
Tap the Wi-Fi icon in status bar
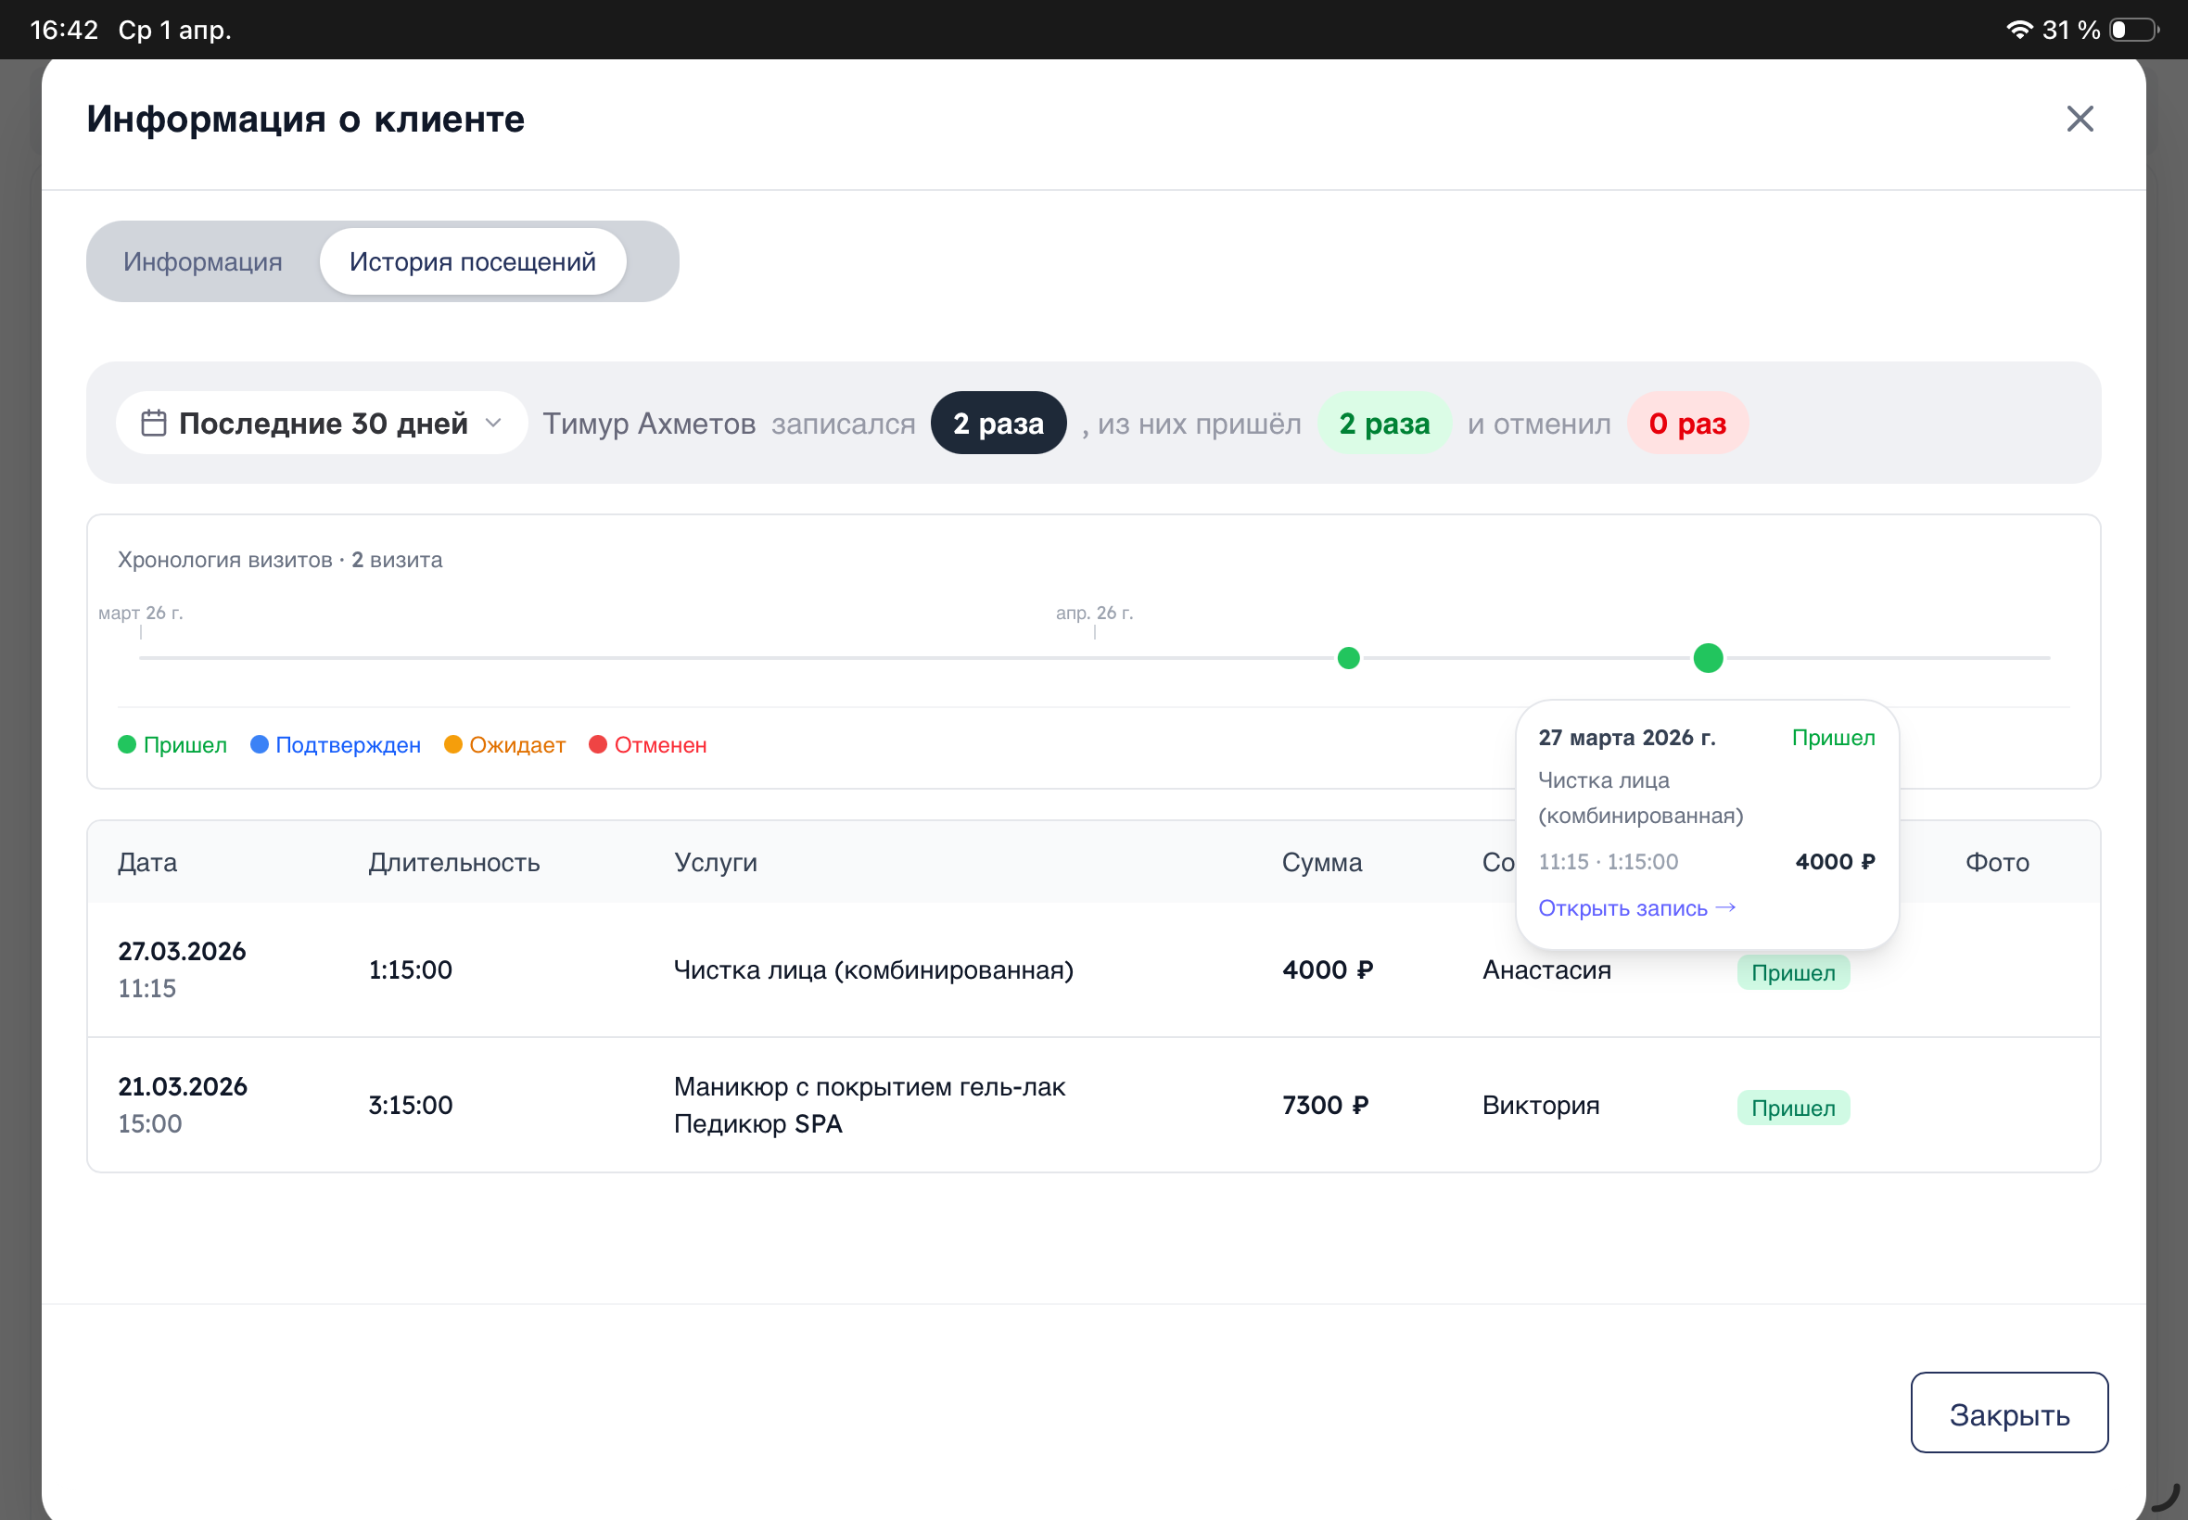pos(2018,30)
